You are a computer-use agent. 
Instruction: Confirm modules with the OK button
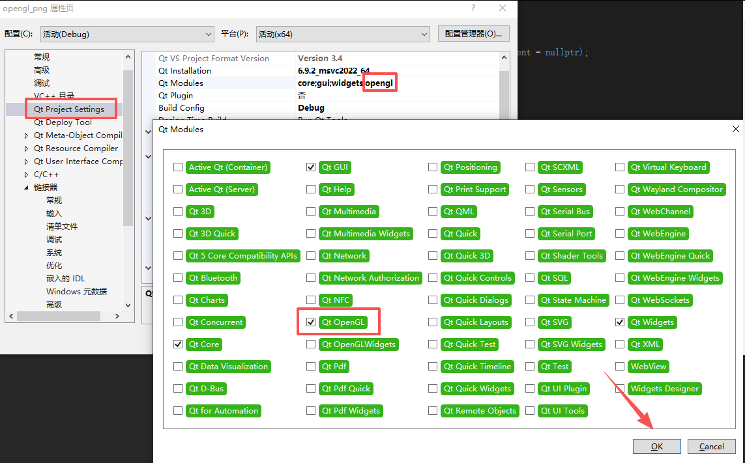(656, 446)
